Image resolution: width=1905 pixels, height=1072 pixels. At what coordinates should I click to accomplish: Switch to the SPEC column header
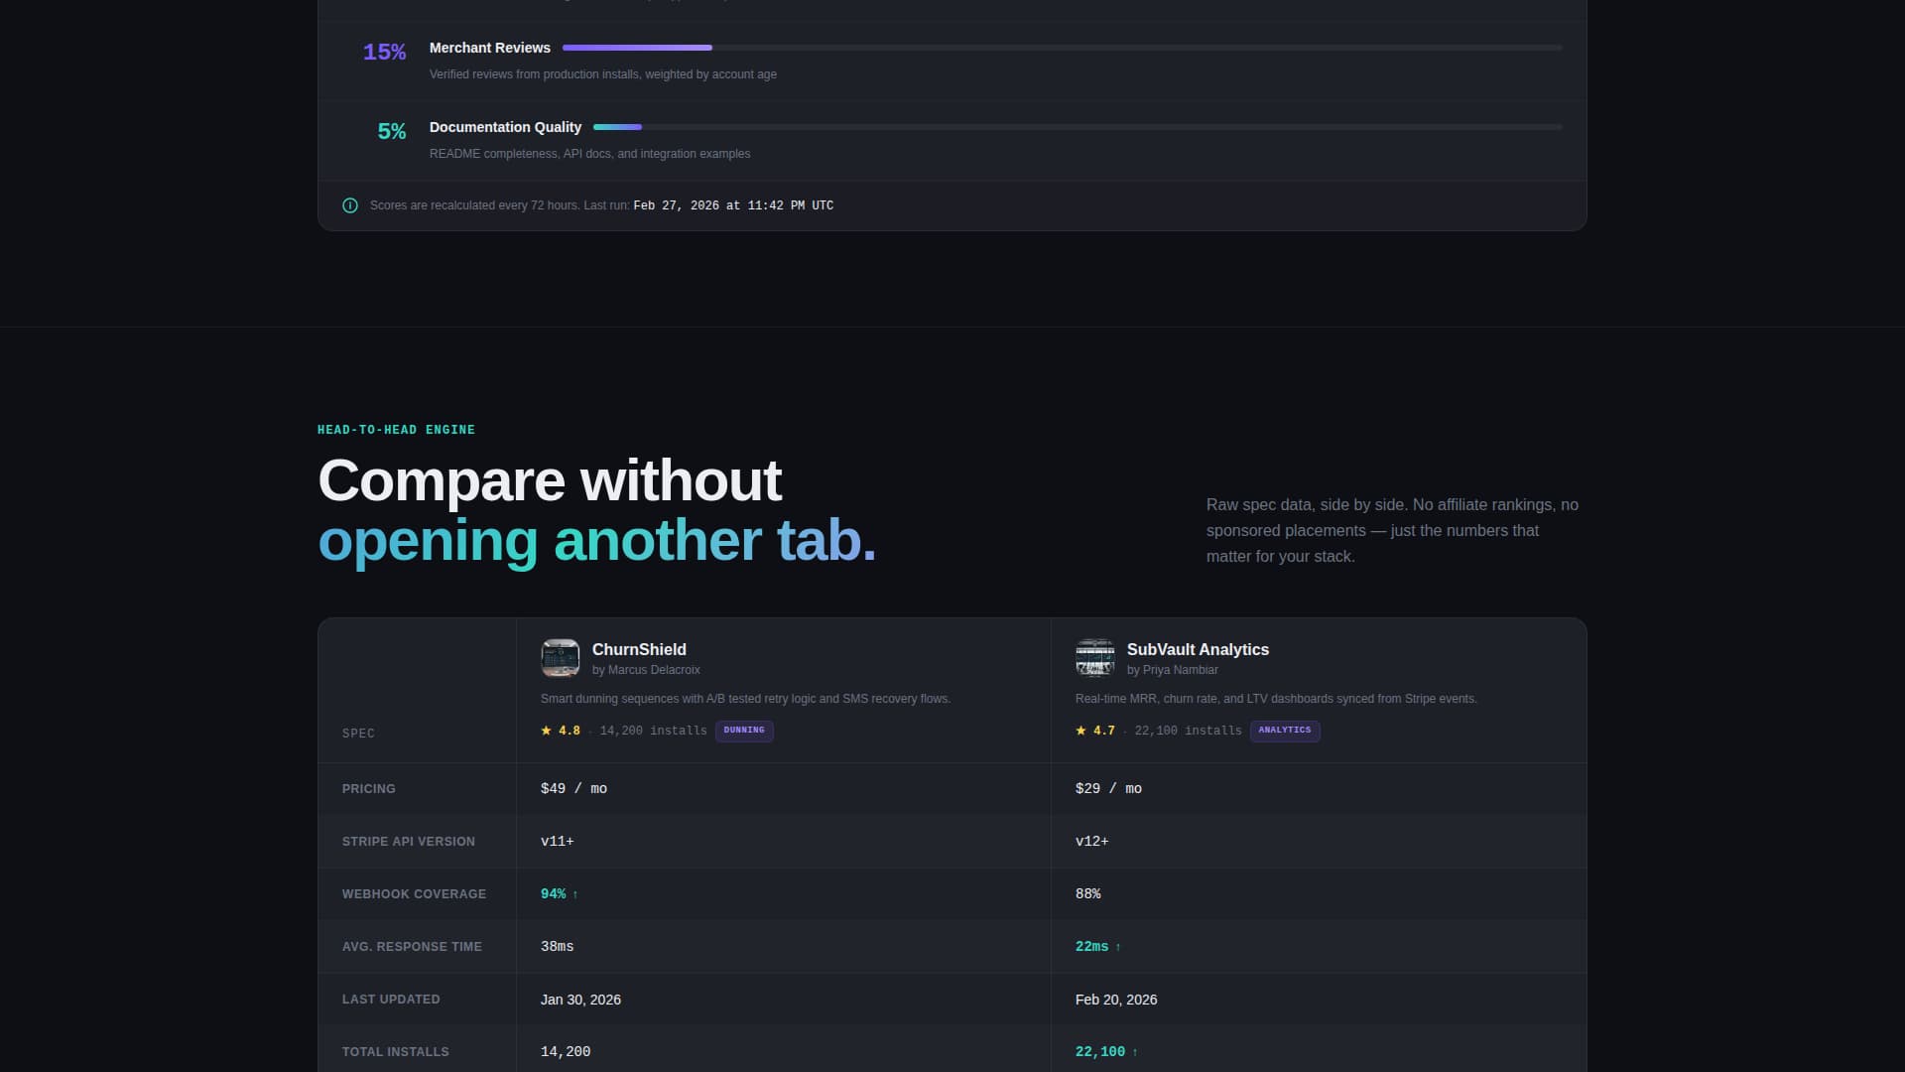358,734
